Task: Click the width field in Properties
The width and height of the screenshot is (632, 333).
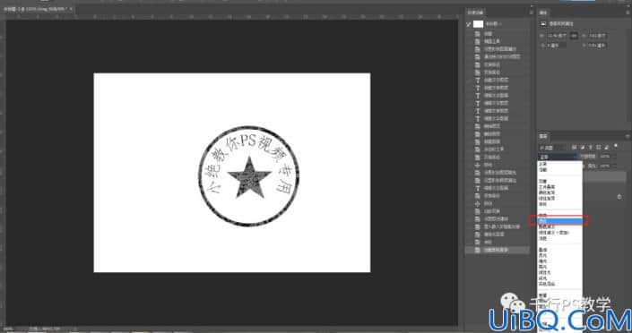Action: [x=557, y=36]
